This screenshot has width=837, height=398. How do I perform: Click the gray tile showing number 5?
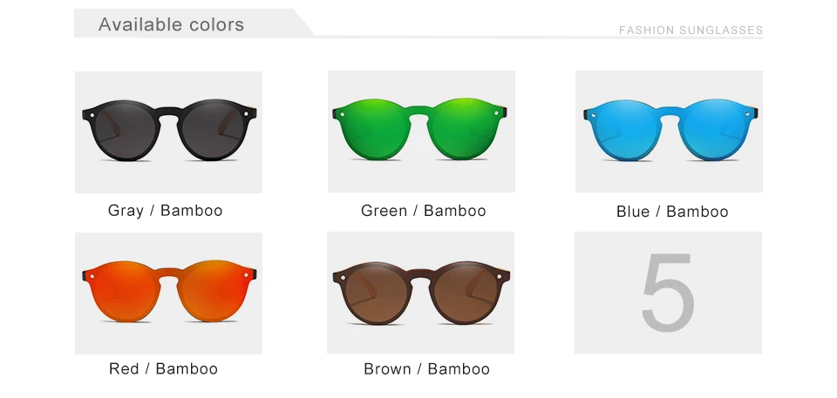coord(669,293)
